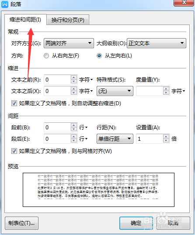Change unit 字符 for 文本之前
The width and height of the screenshot is (195, 235).
pyautogui.click(x=86, y=80)
